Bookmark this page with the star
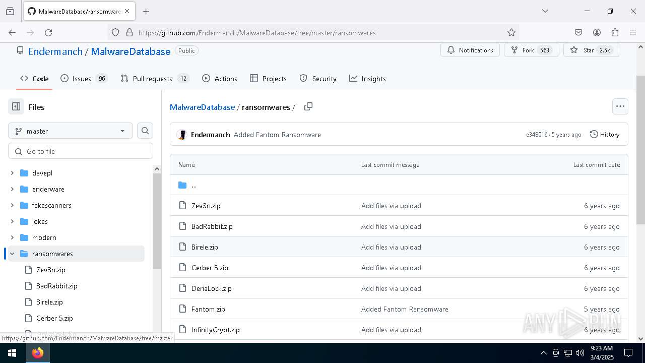The width and height of the screenshot is (645, 363). point(511,32)
